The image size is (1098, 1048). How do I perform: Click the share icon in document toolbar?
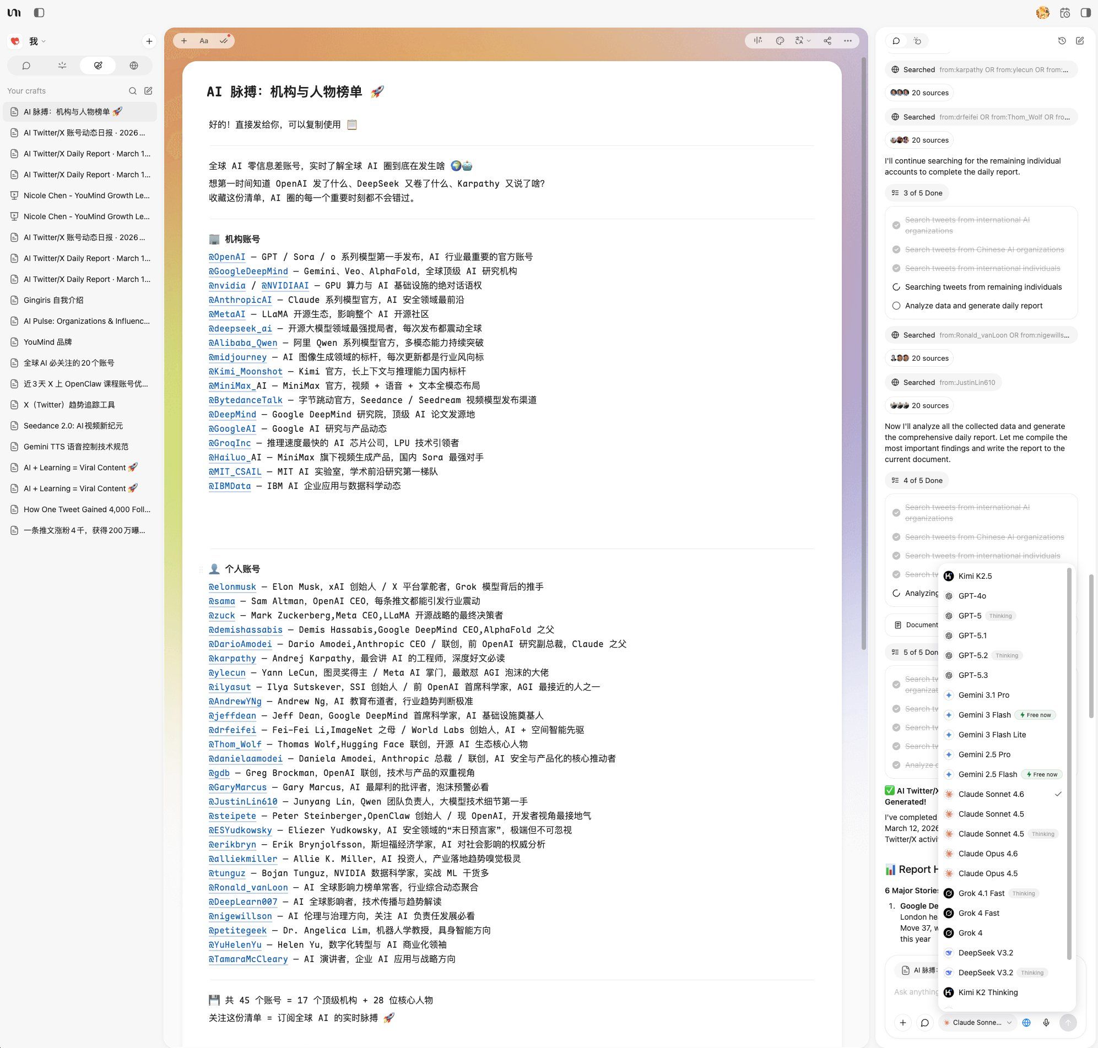[x=827, y=41]
